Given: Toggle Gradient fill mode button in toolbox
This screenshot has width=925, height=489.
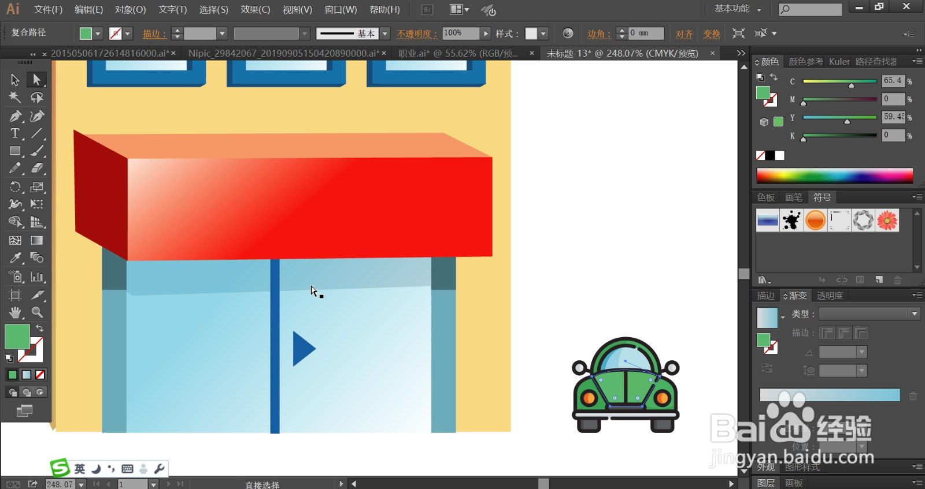Looking at the screenshot, I should pyautogui.click(x=26, y=375).
